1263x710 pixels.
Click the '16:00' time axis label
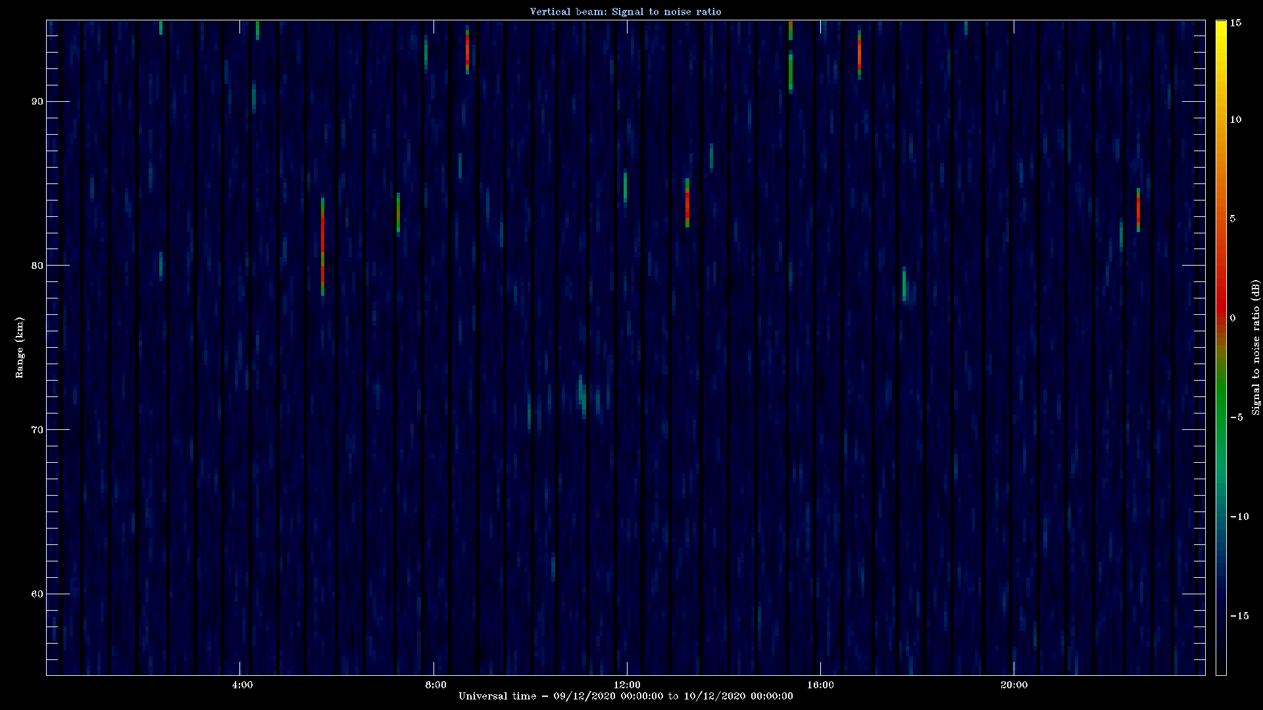[820, 685]
